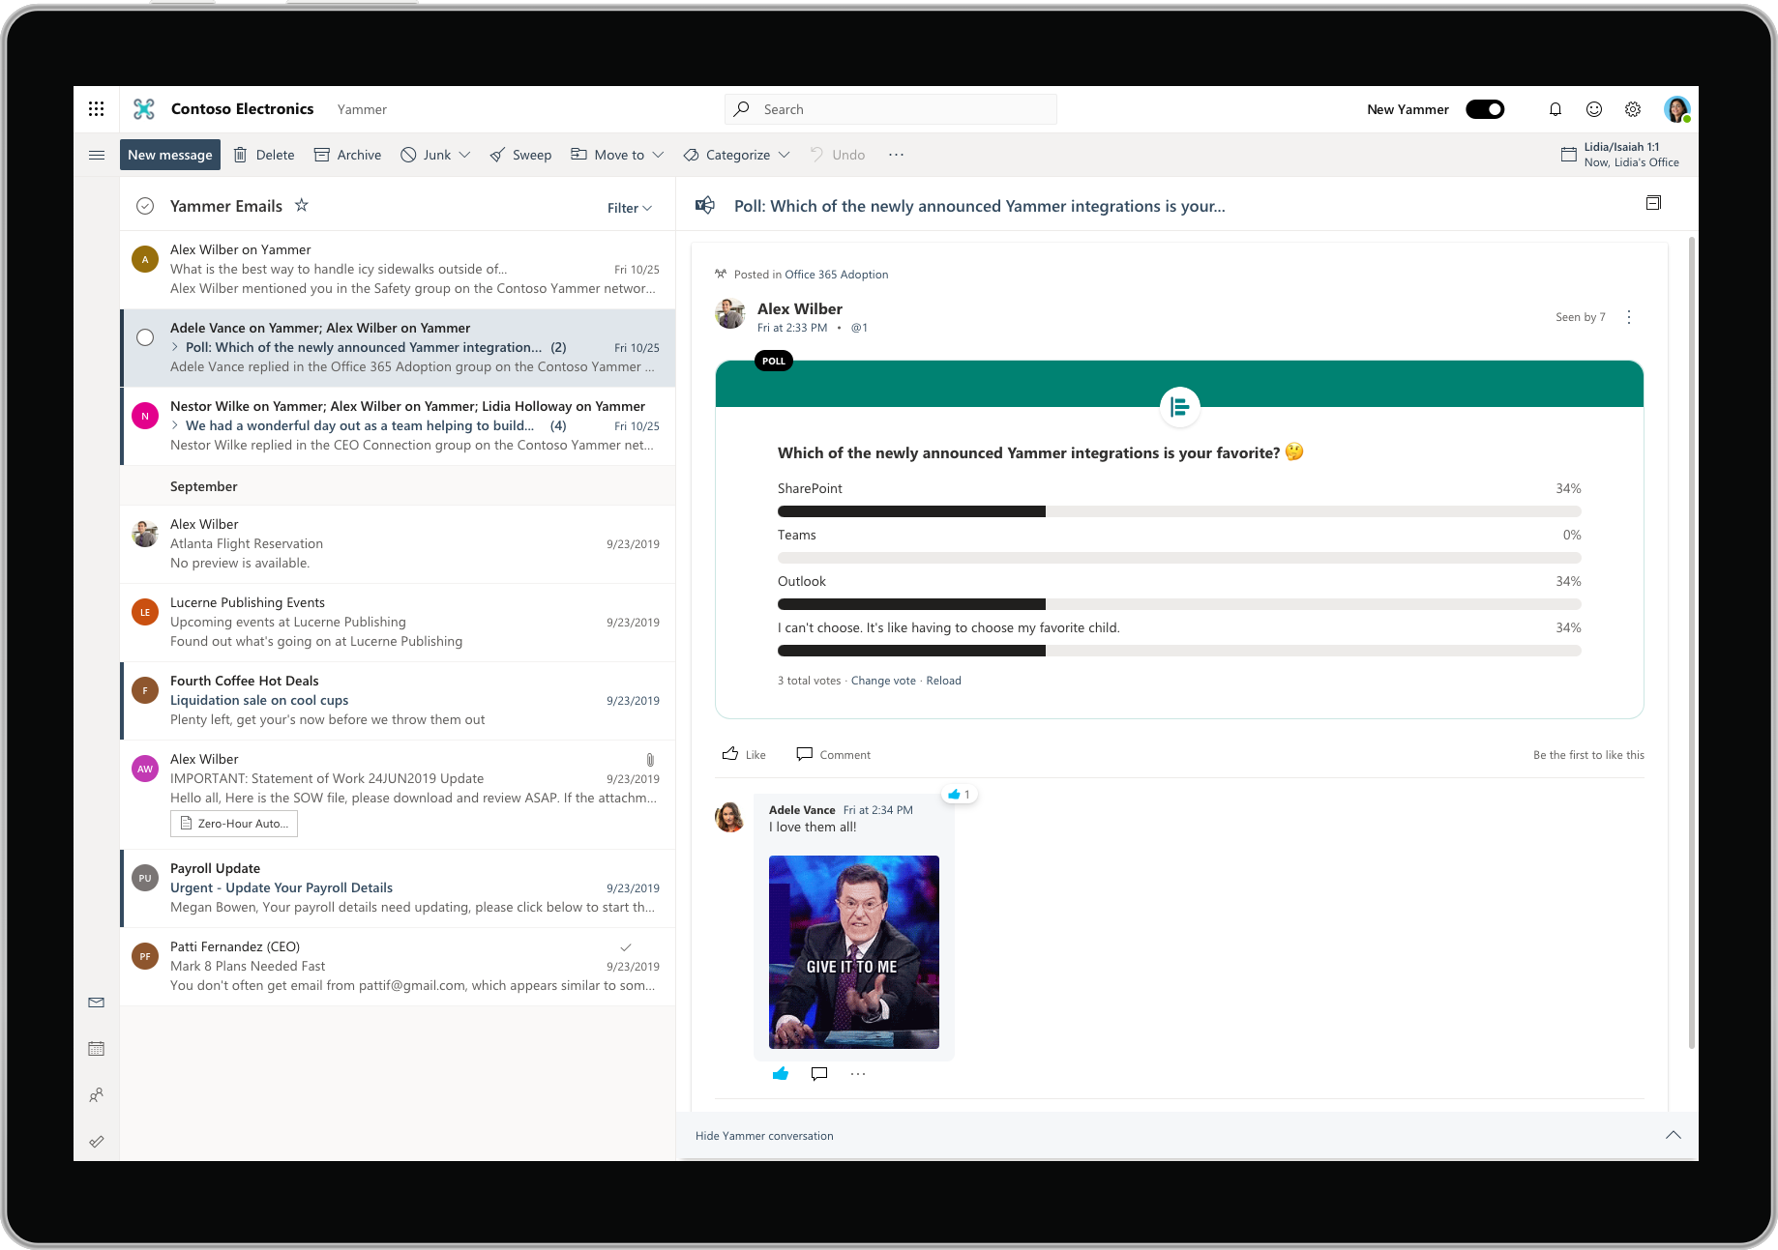Open the People icon in left sidebar

[96, 1095]
